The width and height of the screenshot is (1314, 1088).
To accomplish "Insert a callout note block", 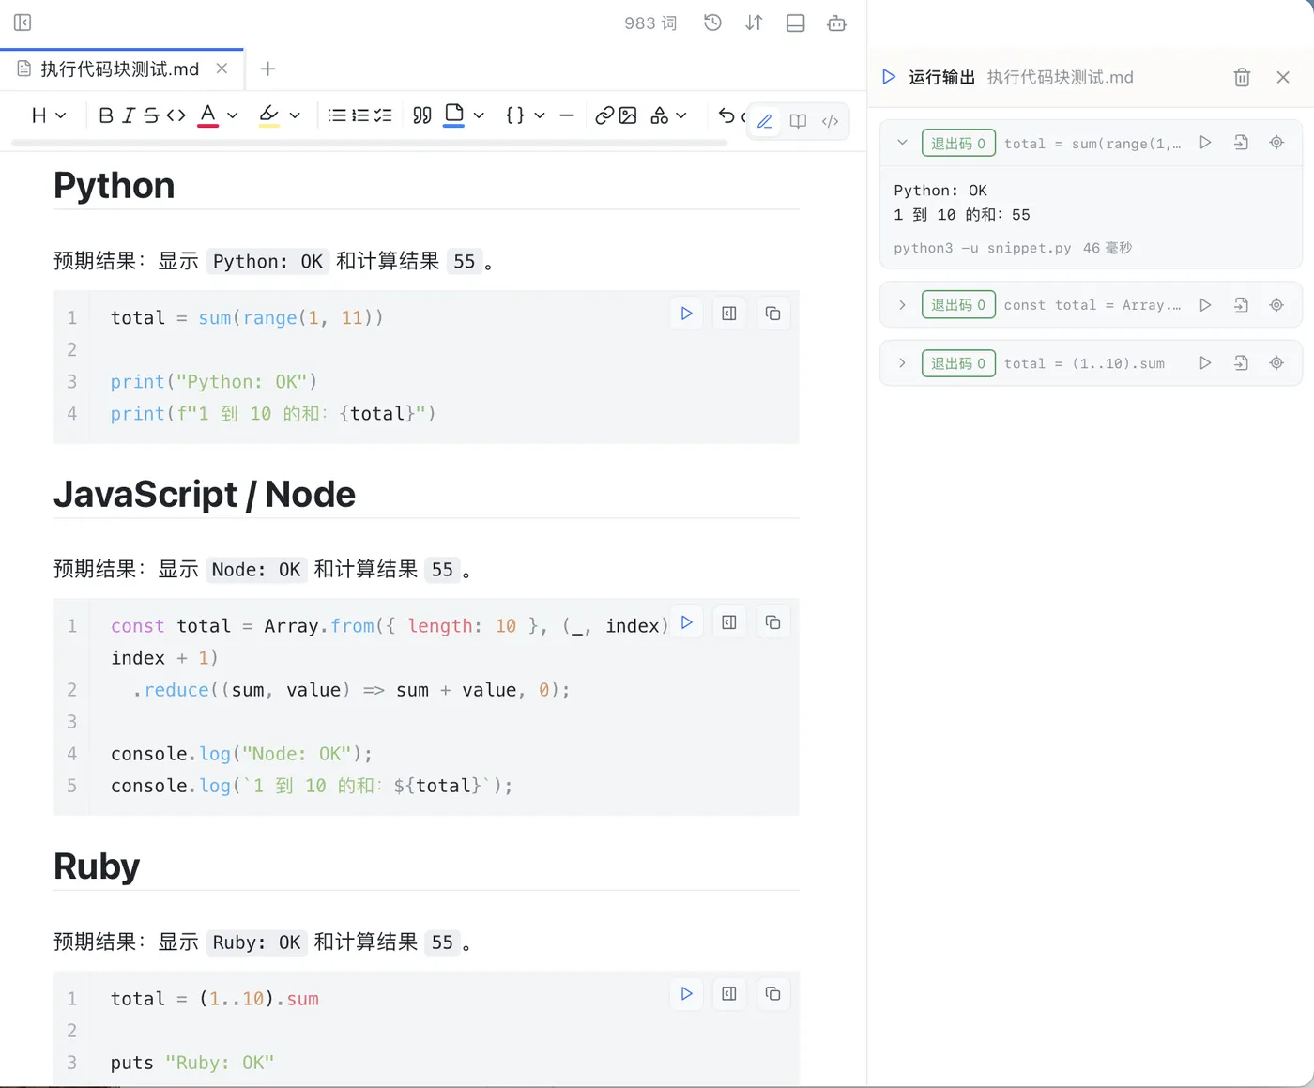I will 454,115.
